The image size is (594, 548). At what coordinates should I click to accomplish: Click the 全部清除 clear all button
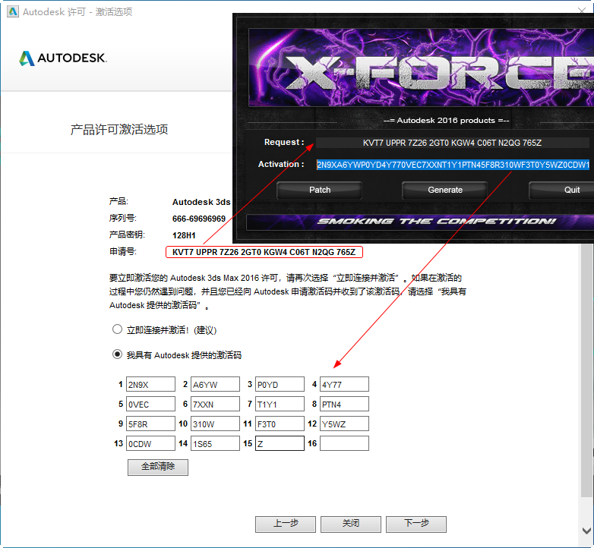coord(157,467)
